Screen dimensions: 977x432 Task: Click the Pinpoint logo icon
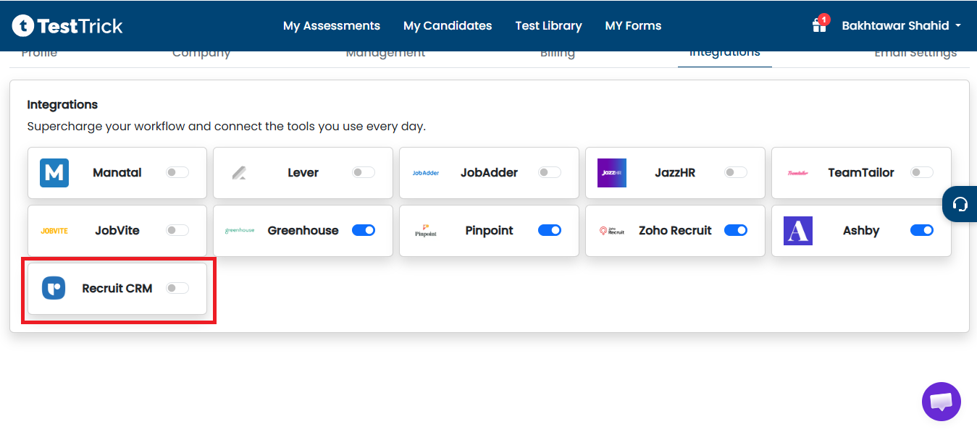coord(426,231)
